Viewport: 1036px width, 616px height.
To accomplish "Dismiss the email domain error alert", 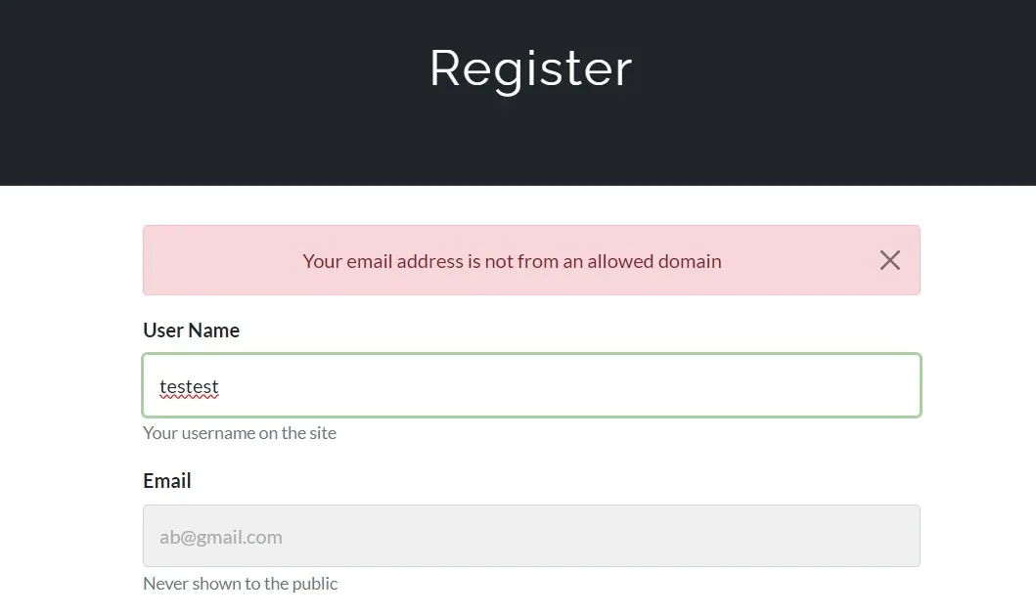I will 889,260.
